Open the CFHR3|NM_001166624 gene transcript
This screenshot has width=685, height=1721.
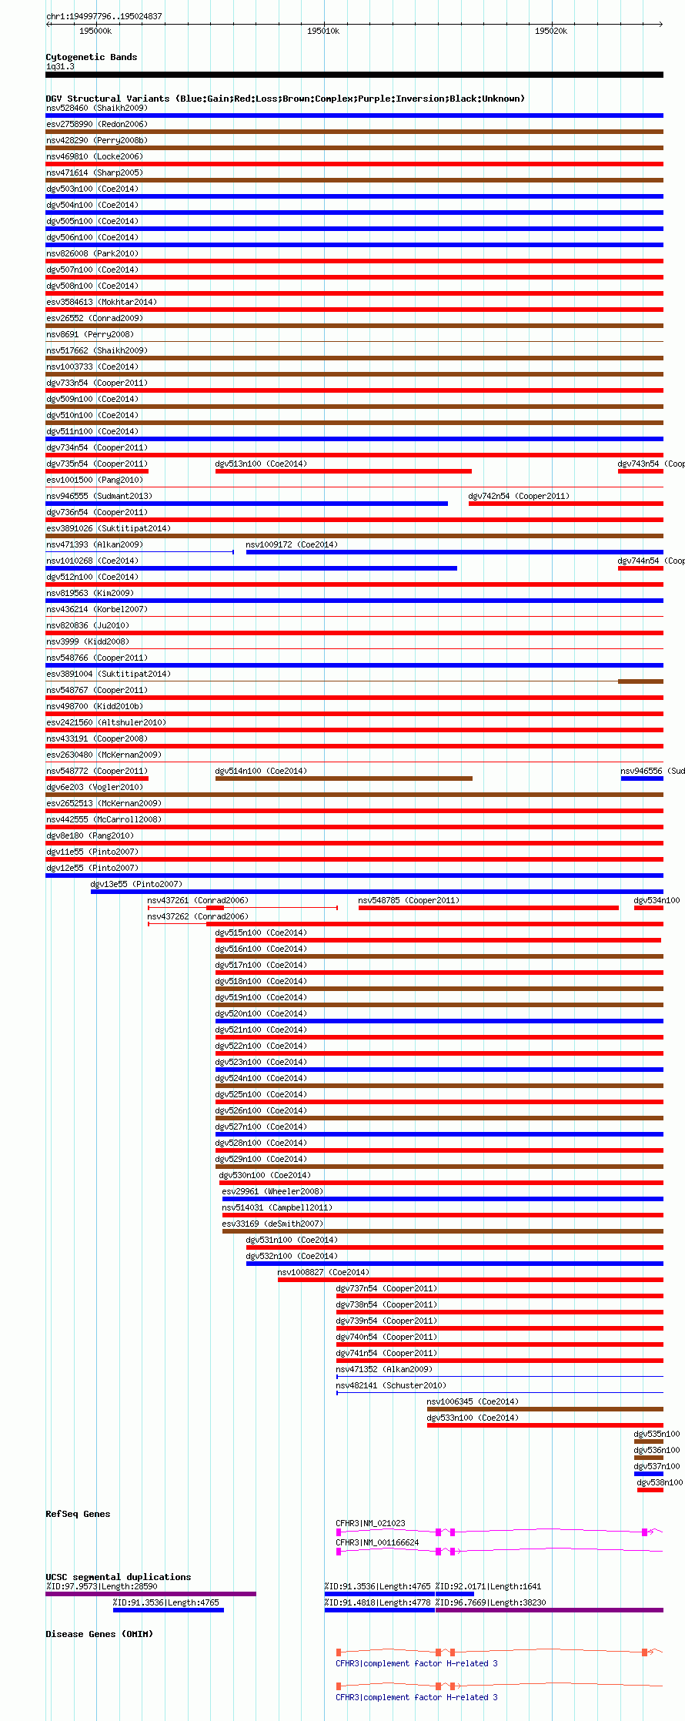coord(377,1542)
